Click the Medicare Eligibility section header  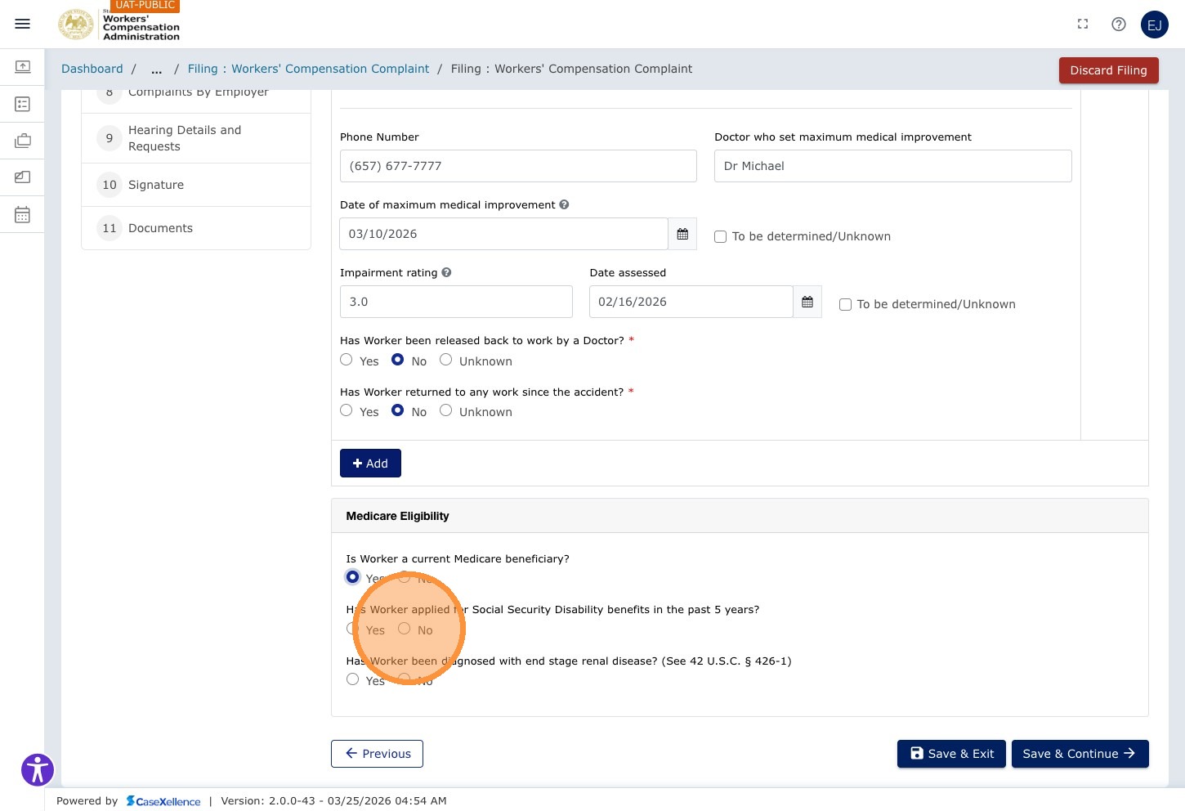tap(740, 516)
